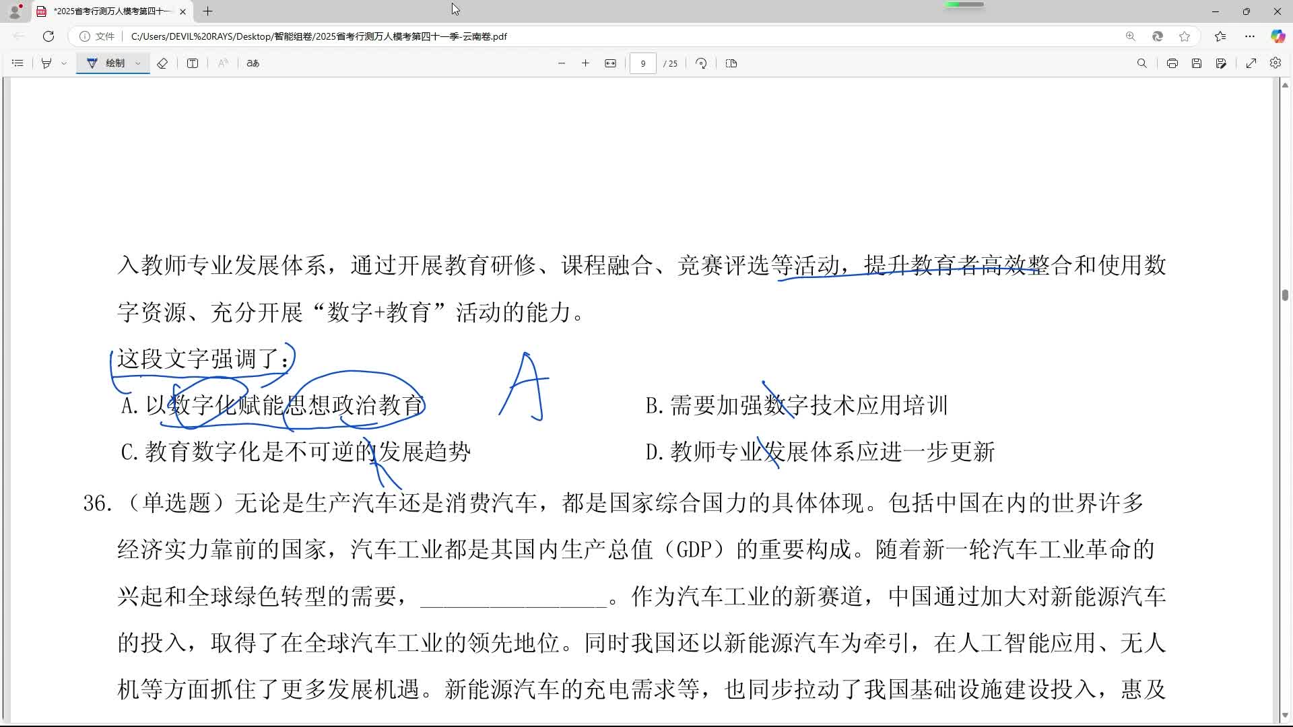Open the browser Settings and more menu

pyautogui.click(x=1250, y=36)
